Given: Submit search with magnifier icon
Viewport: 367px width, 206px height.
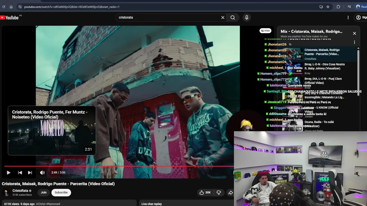Looking at the screenshot, I should 233,17.
